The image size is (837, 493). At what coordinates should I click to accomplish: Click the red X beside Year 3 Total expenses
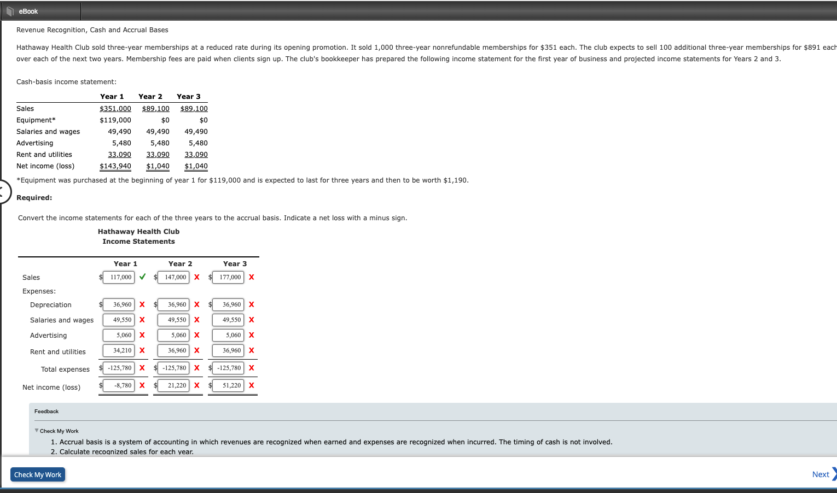point(252,368)
